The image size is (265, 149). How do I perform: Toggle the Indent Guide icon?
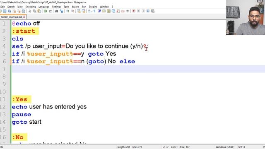pos(99,11)
